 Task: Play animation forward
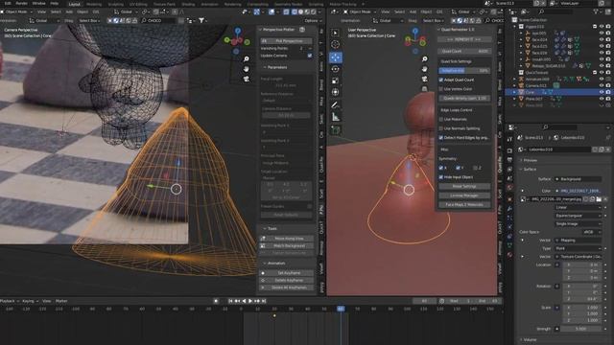250,301
